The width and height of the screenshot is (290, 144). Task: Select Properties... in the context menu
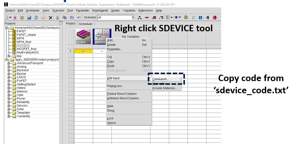pos(115,49)
